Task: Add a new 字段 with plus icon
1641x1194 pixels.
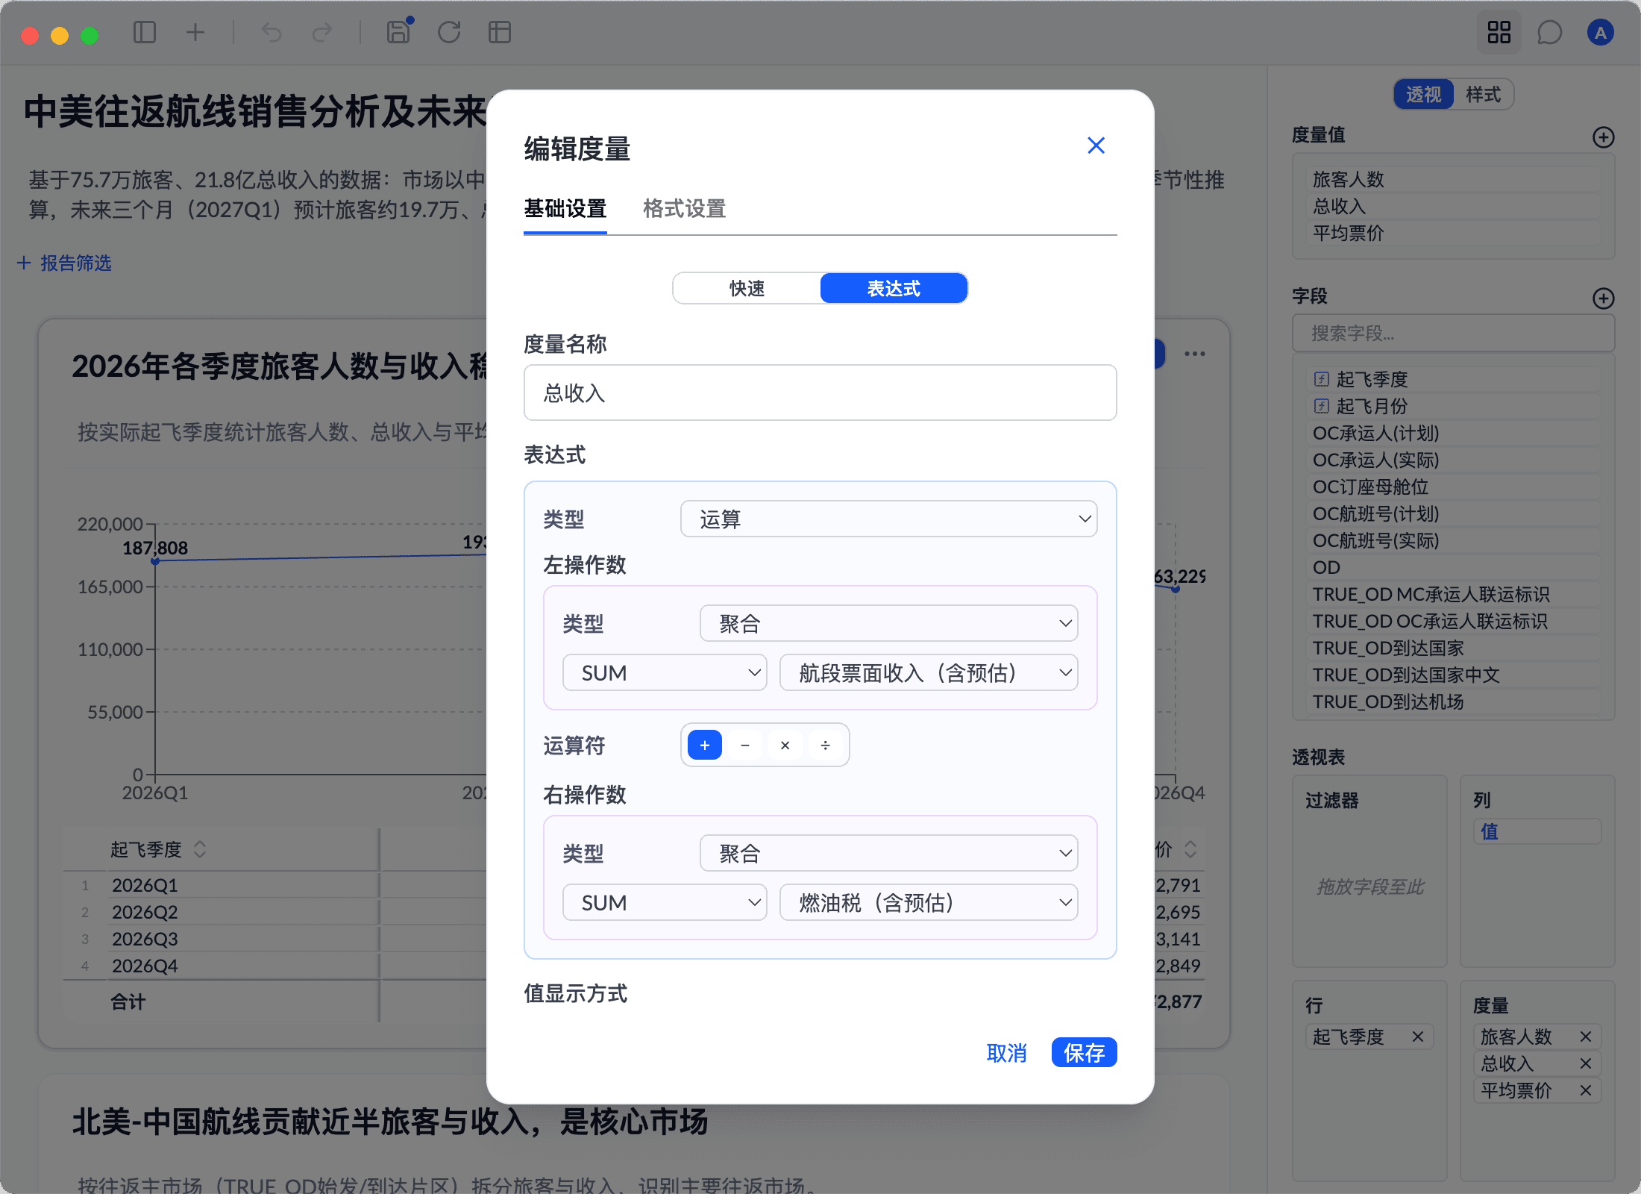Action: 1603,298
